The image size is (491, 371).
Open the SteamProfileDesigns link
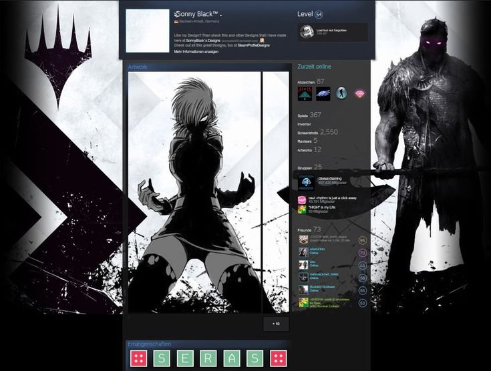tap(253, 45)
